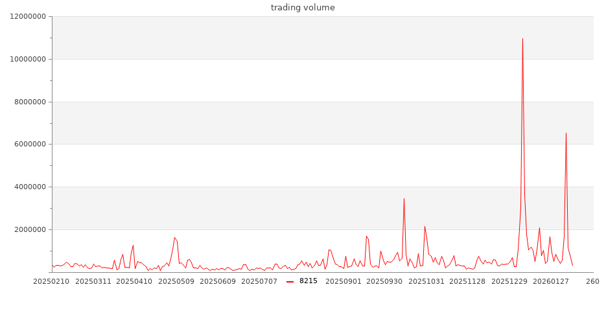
Task: Click the October spike near 3500000
Action: [404, 200]
